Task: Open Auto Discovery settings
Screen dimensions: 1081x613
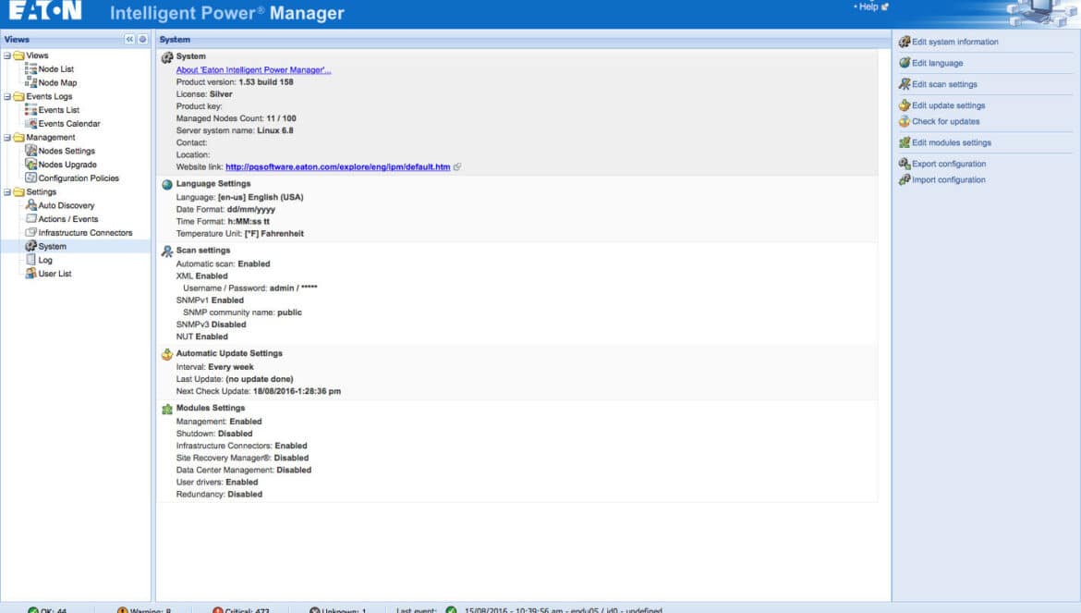Action: click(67, 205)
